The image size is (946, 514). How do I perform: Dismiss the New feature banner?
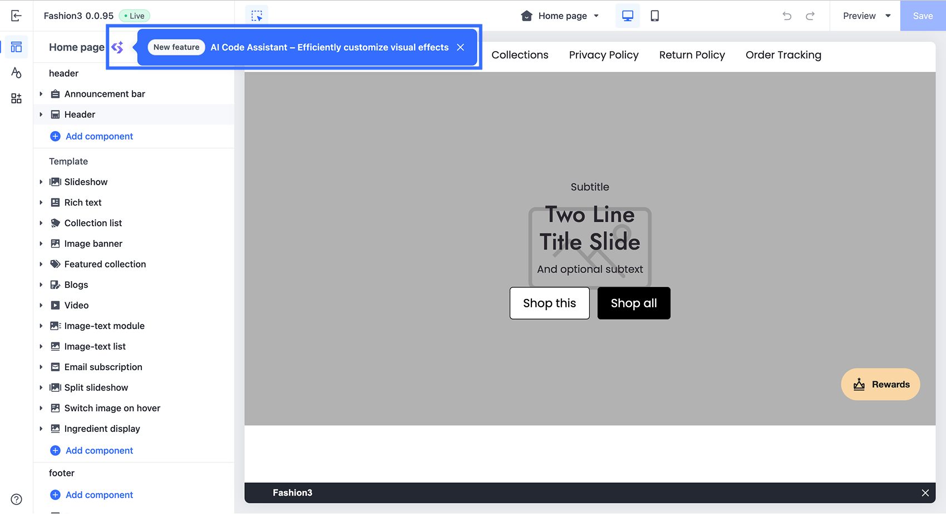point(460,47)
